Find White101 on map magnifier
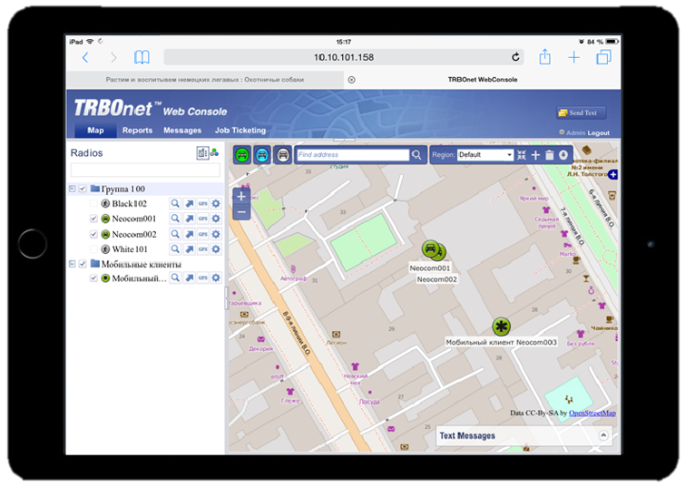The height and width of the screenshot is (487, 685). click(x=175, y=249)
